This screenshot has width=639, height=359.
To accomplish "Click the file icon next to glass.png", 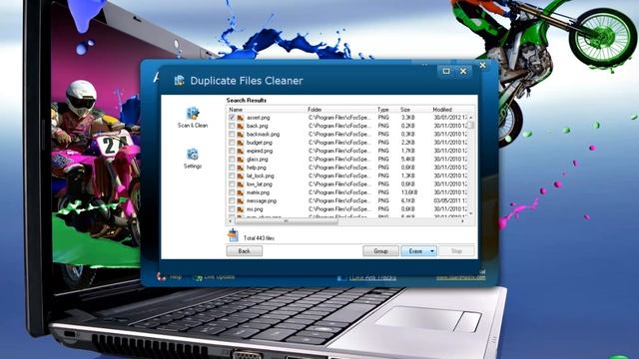I will click(x=240, y=160).
